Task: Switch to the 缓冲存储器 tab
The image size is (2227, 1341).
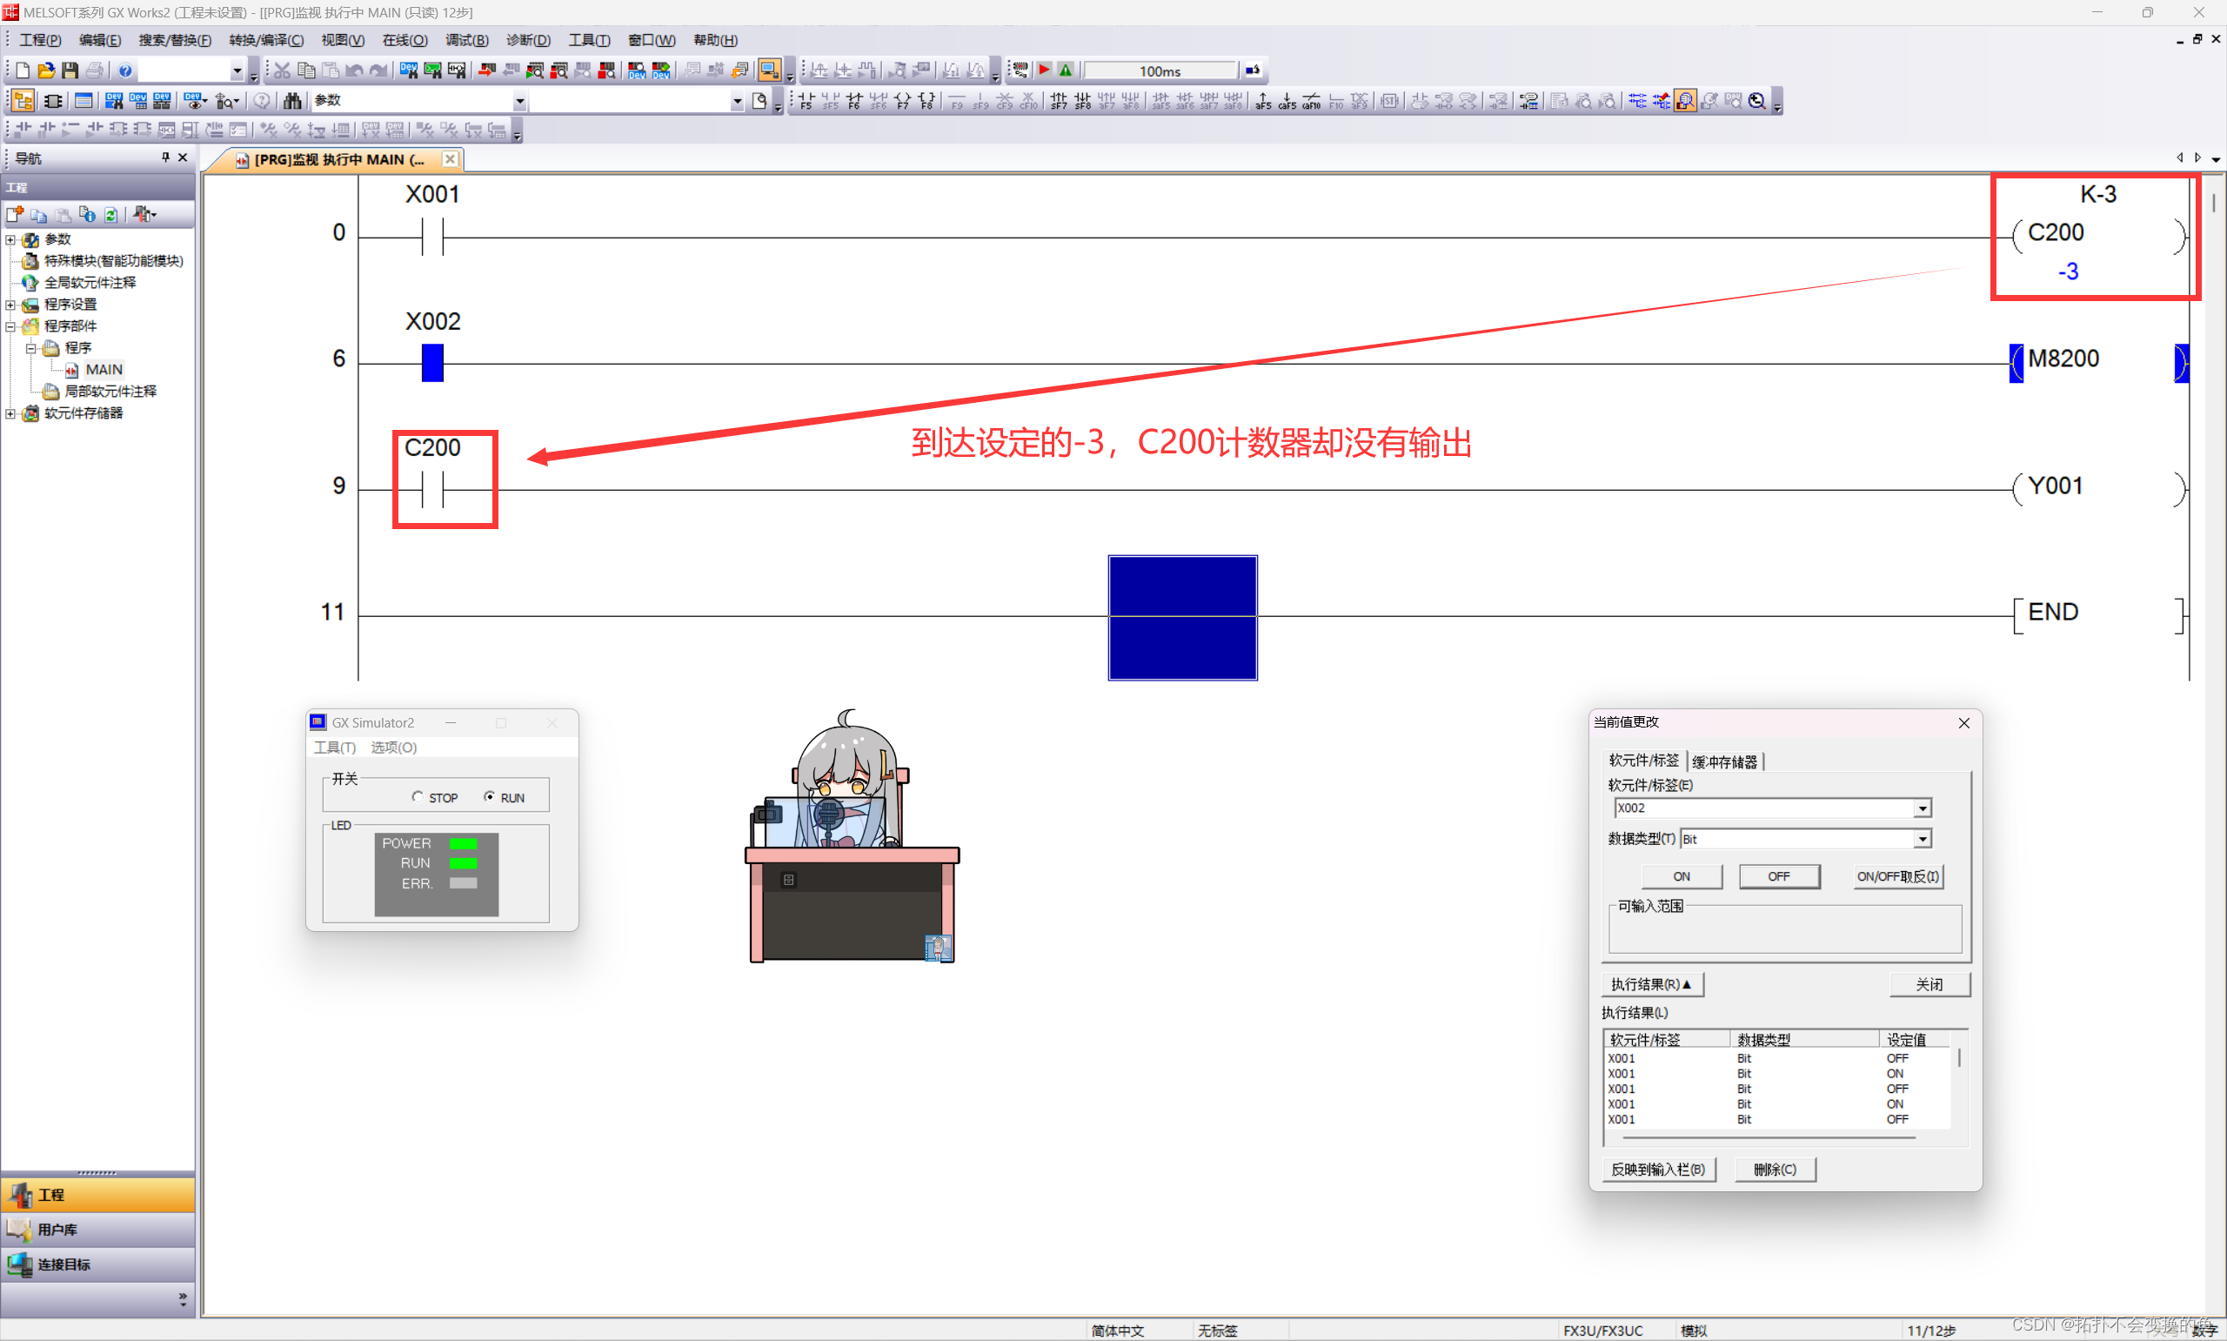Action: 1724,761
